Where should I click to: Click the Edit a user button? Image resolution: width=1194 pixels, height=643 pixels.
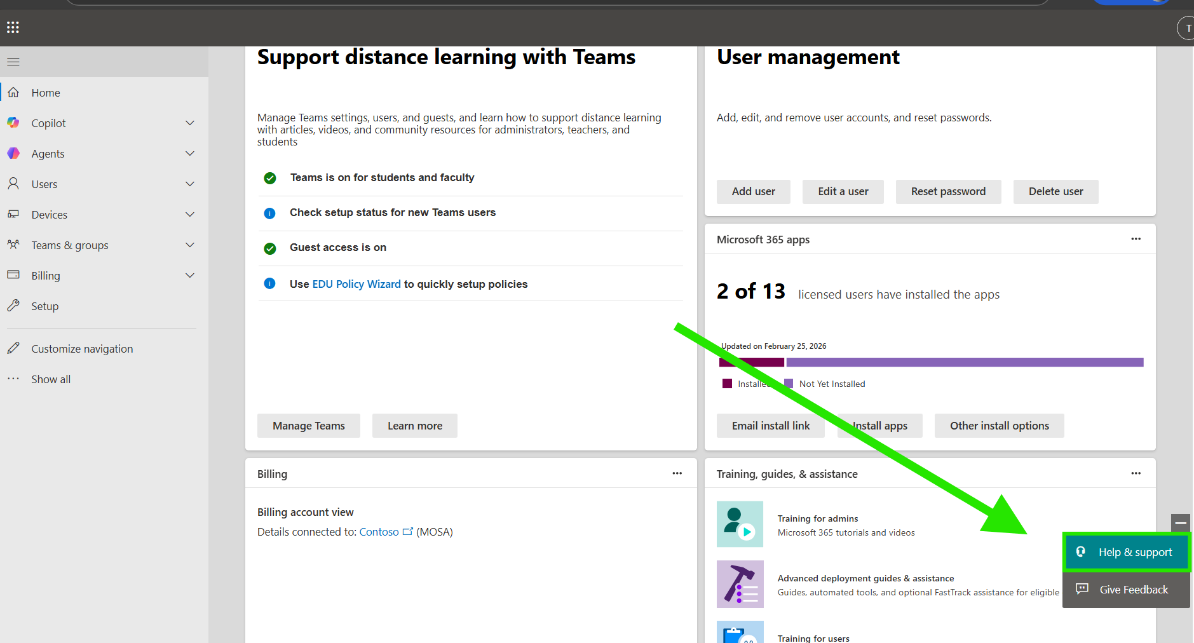click(843, 191)
